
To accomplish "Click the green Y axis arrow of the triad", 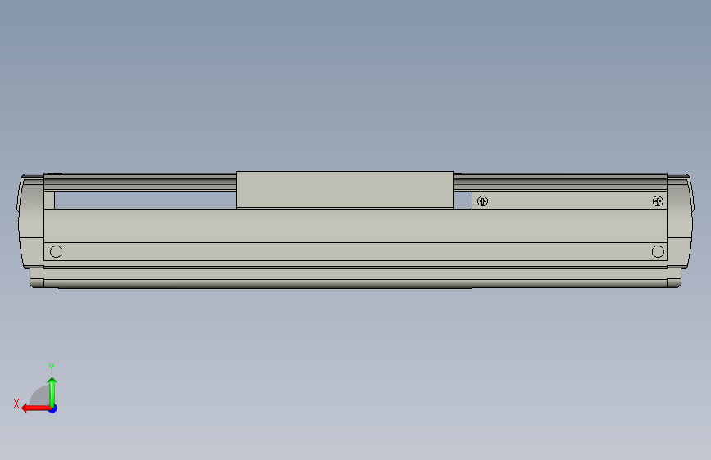I will coord(52,392).
